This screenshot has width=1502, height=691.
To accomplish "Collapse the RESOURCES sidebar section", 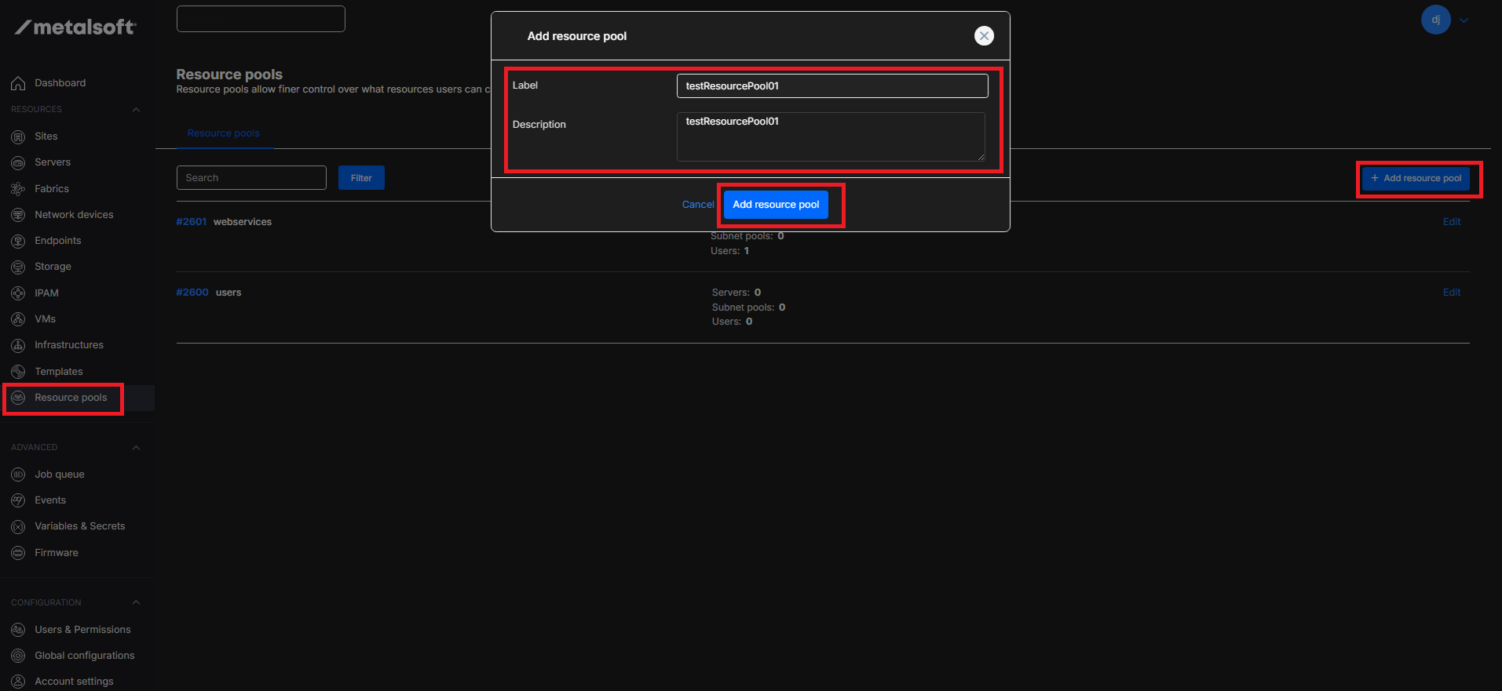I will click(136, 110).
